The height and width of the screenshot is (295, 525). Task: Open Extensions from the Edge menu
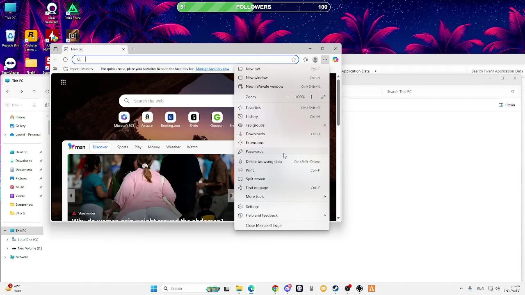(281, 143)
